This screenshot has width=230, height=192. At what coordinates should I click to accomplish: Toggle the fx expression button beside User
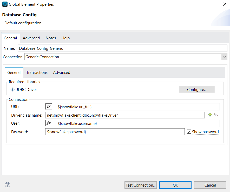[x=49, y=123]
